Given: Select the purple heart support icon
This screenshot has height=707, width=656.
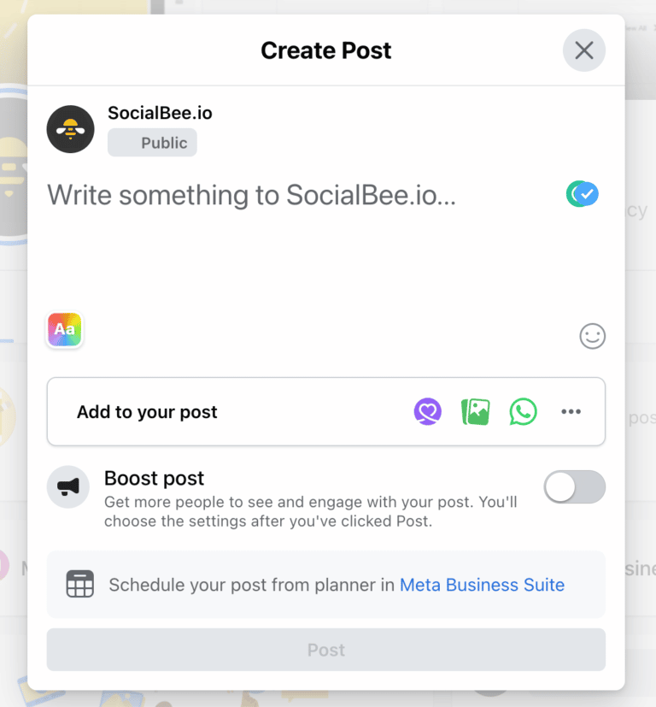Looking at the screenshot, I should pos(427,411).
